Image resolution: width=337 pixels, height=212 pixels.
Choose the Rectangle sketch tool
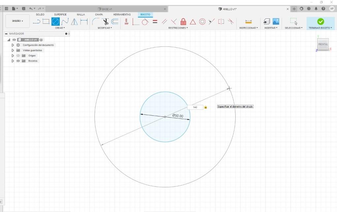46,22
